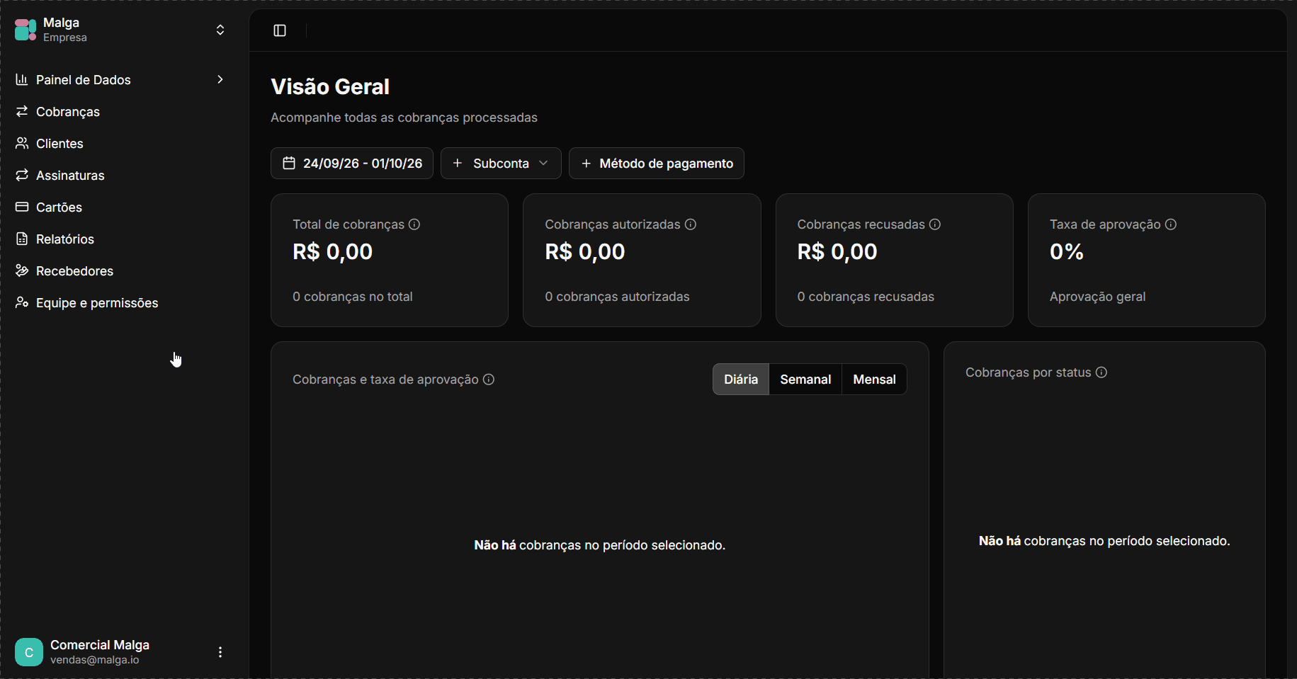
Task: Click the calendar icon in date filter
Action: (x=289, y=164)
